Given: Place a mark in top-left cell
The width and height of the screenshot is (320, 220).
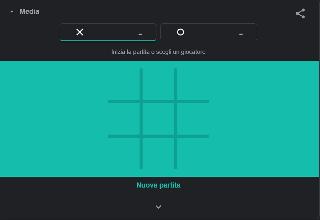Looking at the screenshot, I should point(124,84).
